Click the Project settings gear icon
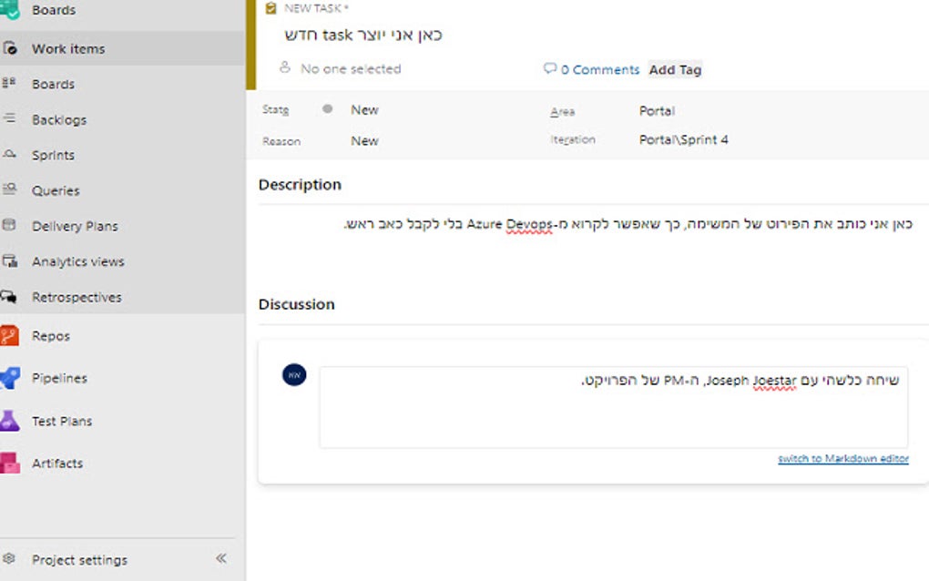This screenshot has height=581, width=929. [x=10, y=559]
